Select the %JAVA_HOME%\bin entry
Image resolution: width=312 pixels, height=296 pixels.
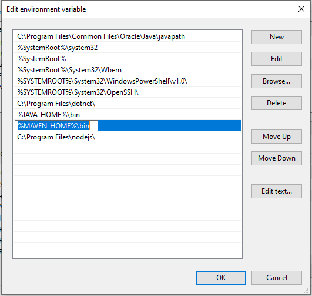point(128,115)
